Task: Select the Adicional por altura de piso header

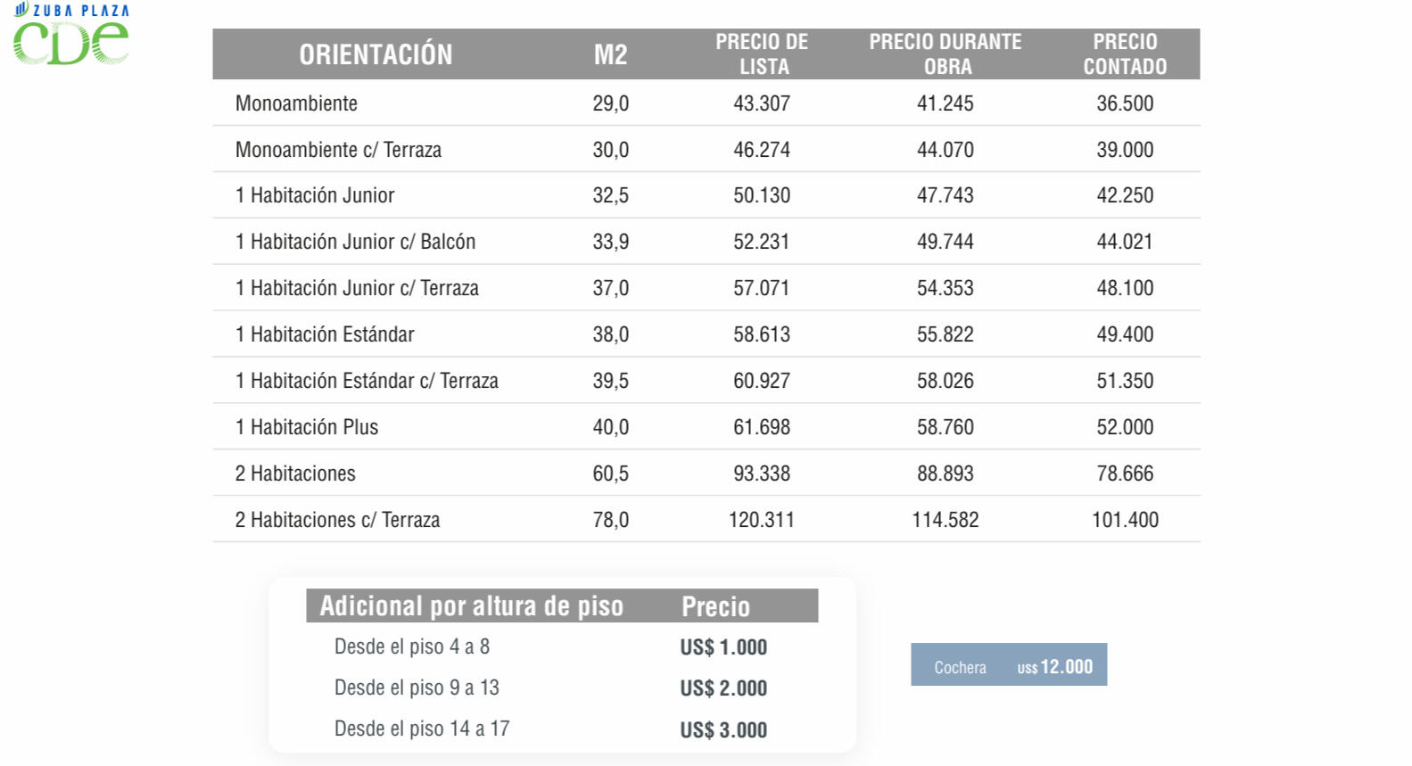Action: [x=472, y=606]
